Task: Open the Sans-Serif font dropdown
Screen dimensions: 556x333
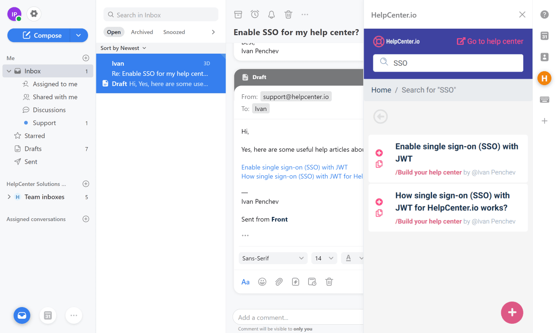Action: 273,258
